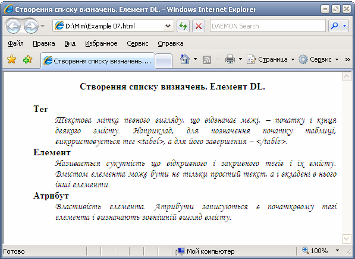Select the Створення списку визначень tab
355x259 pixels.
point(98,60)
